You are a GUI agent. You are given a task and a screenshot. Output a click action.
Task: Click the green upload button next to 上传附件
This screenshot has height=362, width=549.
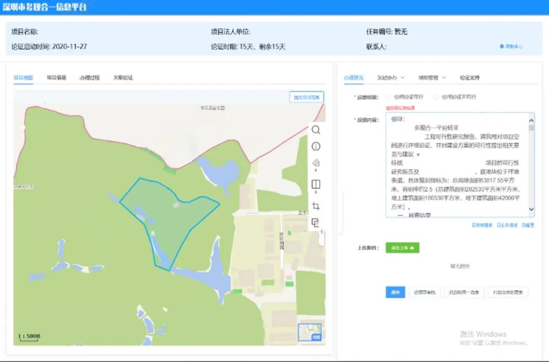coord(402,248)
